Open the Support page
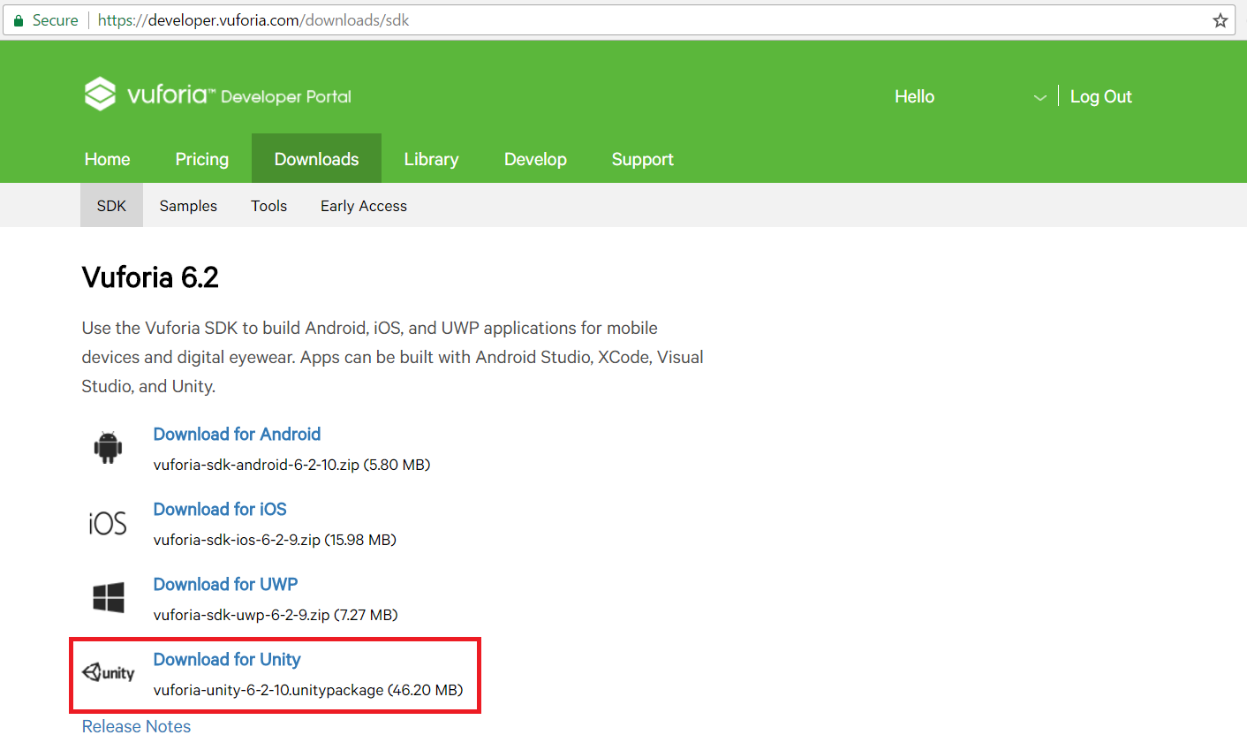1247x750 pixels. [642, 159]
